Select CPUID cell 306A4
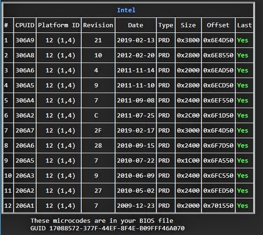This screenshot has height=235, width=263. (x=25, y=101)
